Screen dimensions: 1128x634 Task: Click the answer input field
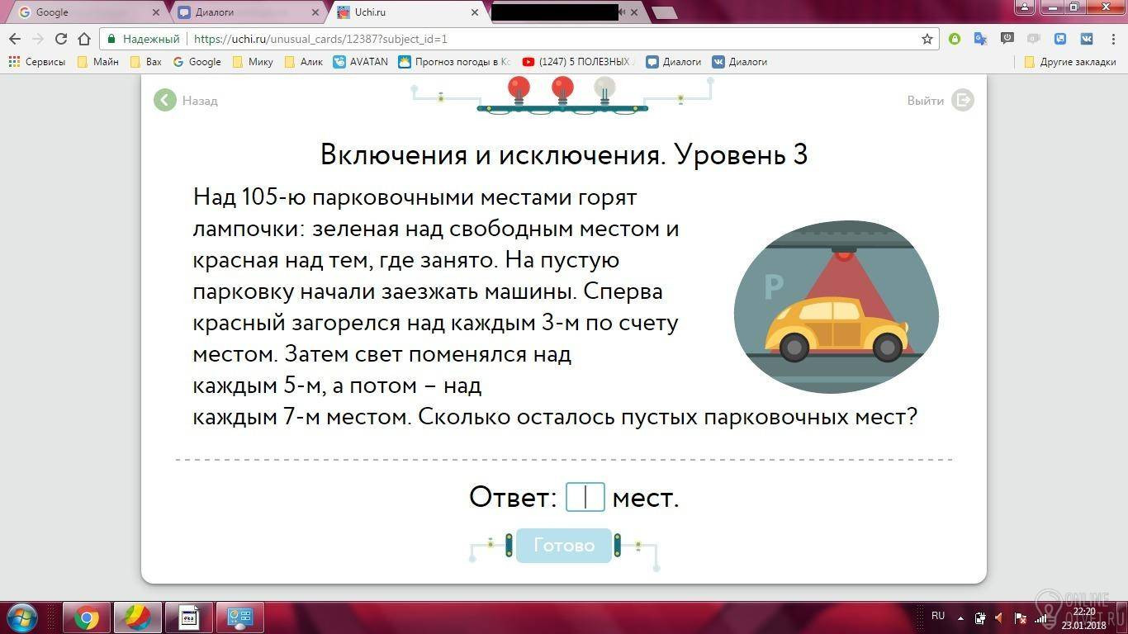coord(585,497)
